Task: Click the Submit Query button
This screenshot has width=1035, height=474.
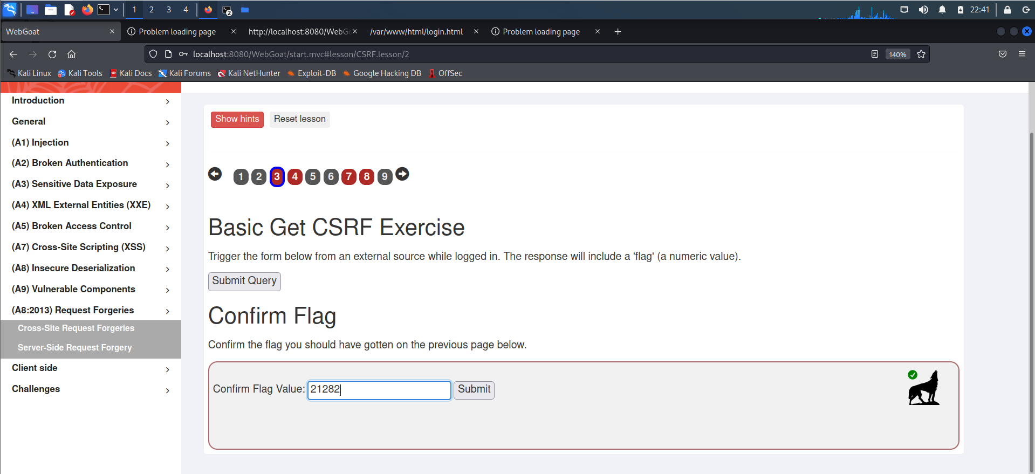Action: click(x=244, y=281)
